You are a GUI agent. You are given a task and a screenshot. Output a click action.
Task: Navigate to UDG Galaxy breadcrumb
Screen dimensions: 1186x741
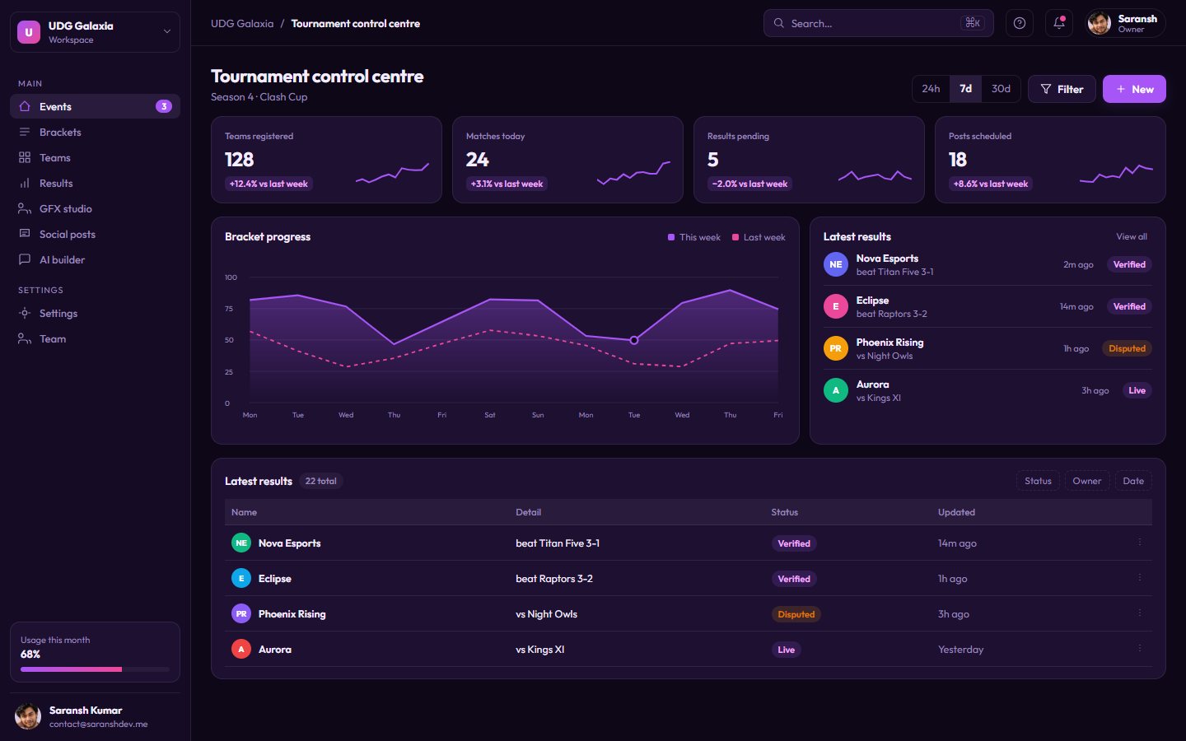coord(242,24)
